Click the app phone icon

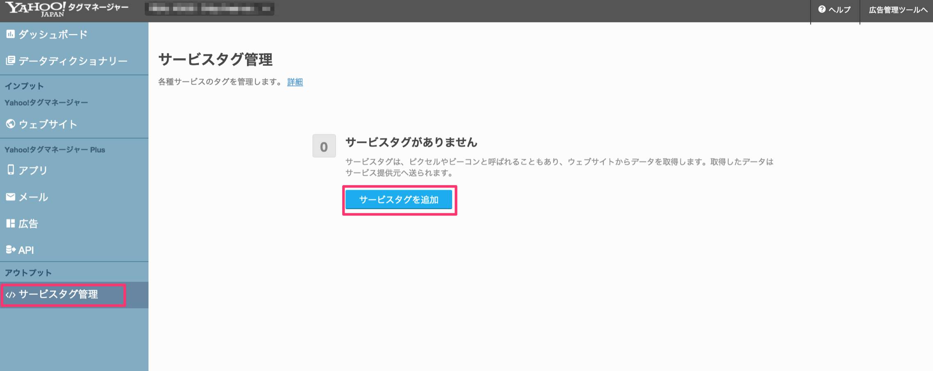pos(10,169)
